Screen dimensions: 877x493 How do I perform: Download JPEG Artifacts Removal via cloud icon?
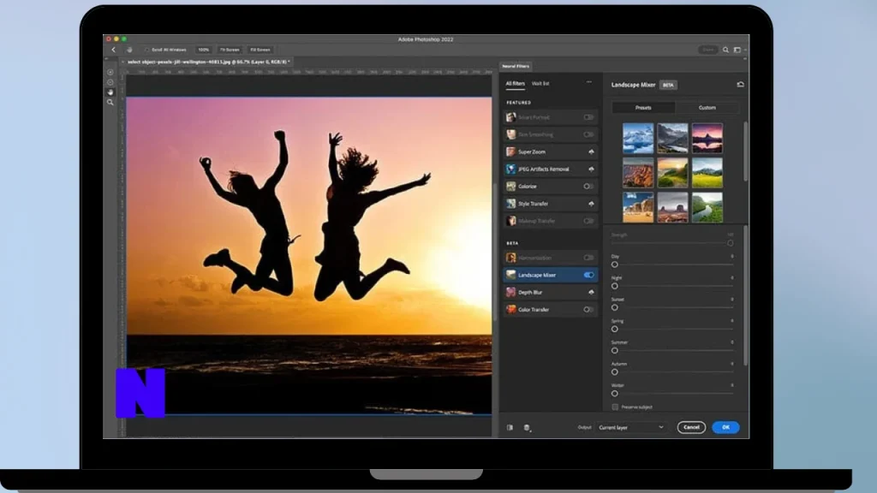(x=591, y=169)
